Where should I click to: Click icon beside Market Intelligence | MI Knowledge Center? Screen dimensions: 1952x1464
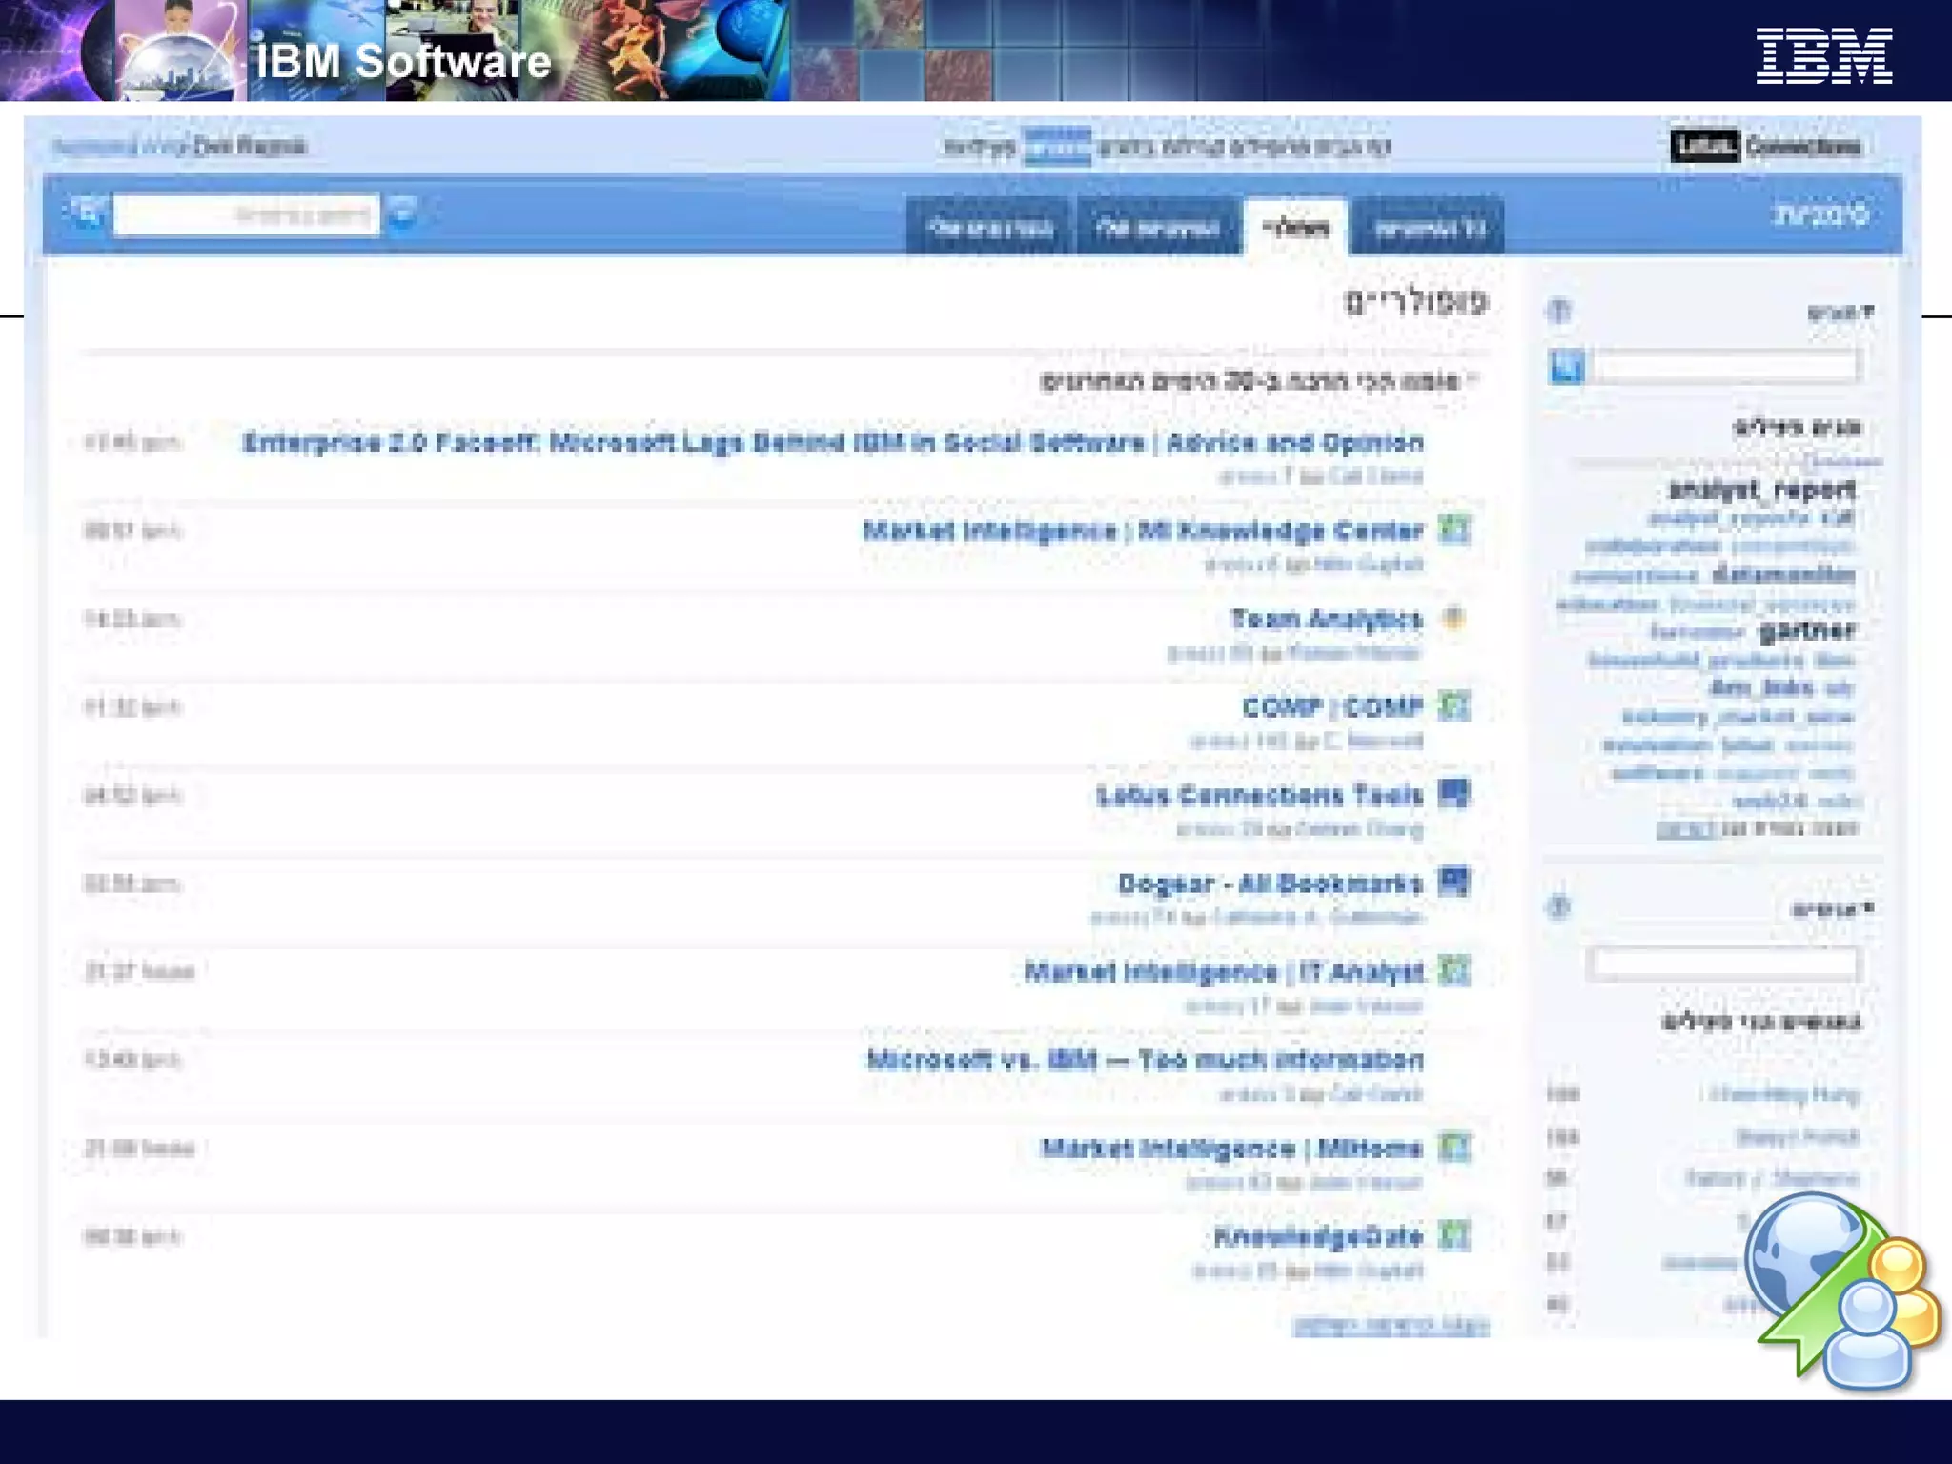(x=1454, y=529)
